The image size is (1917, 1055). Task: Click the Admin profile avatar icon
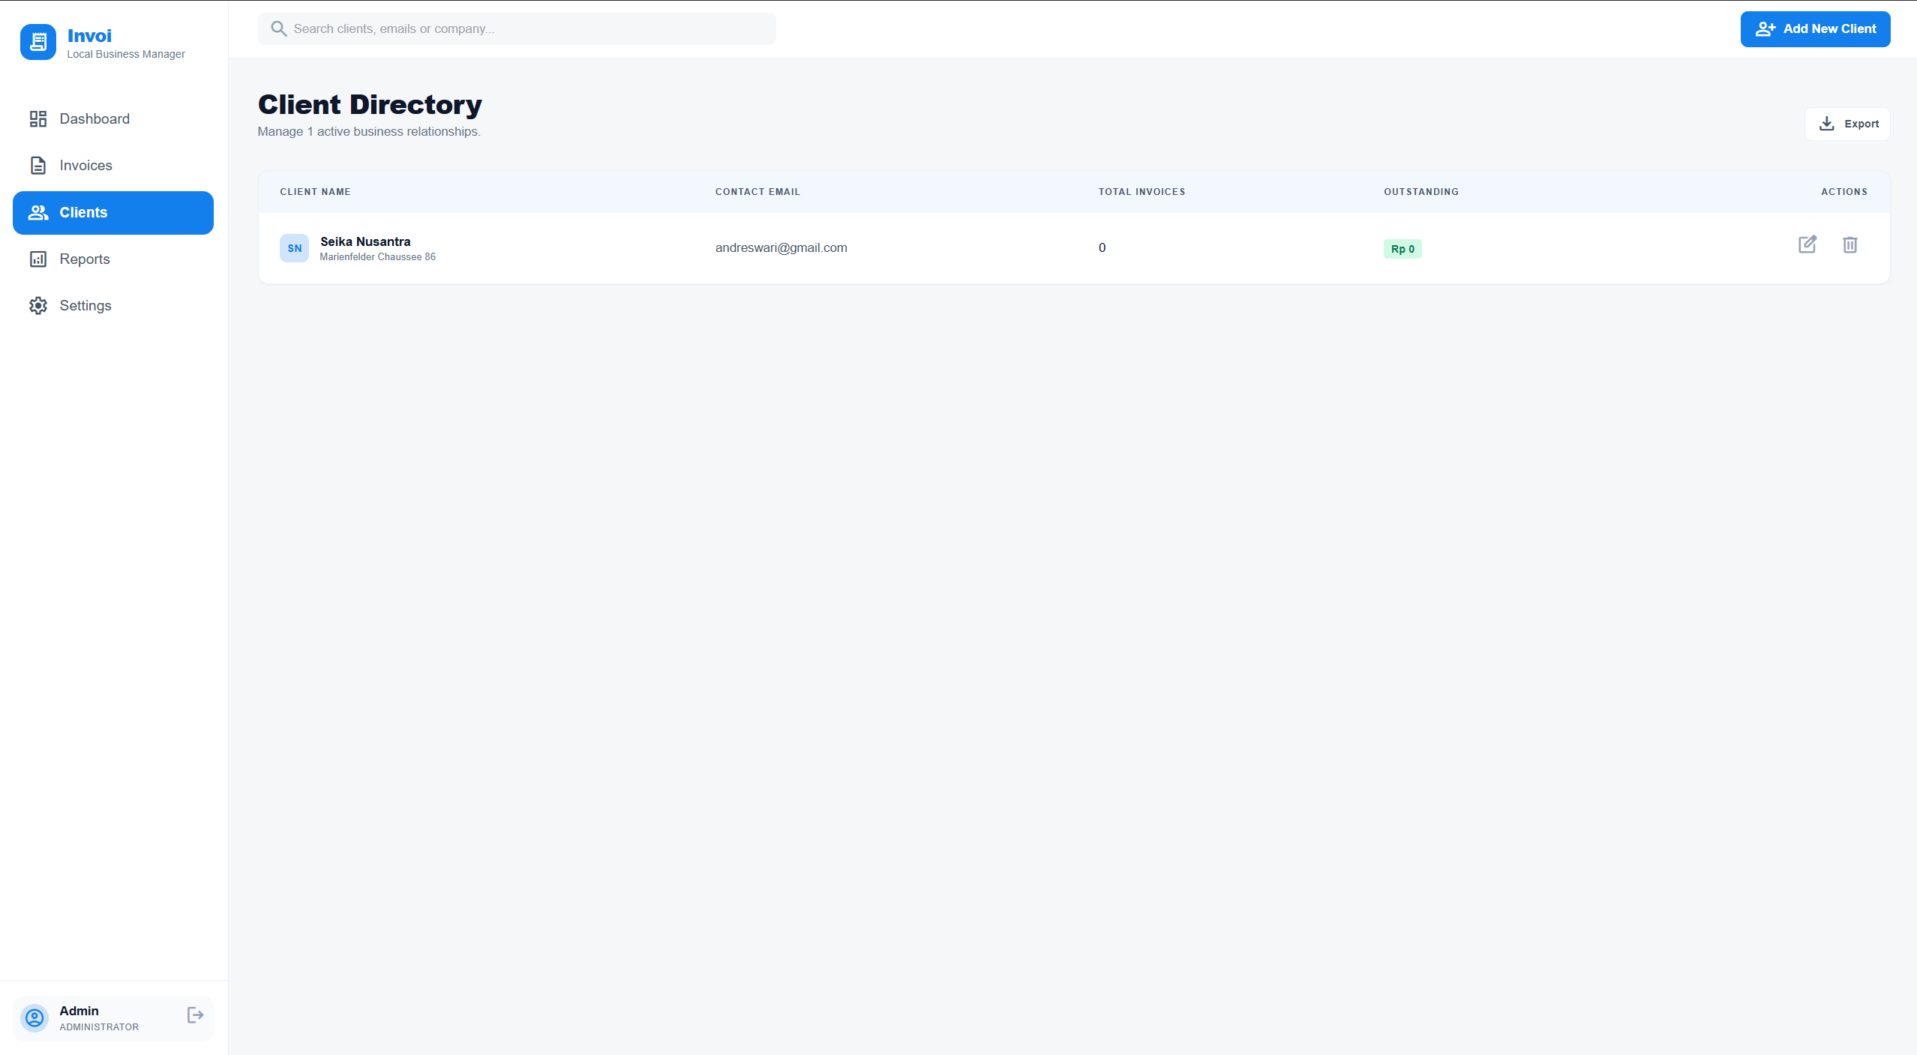[34, 1018]
